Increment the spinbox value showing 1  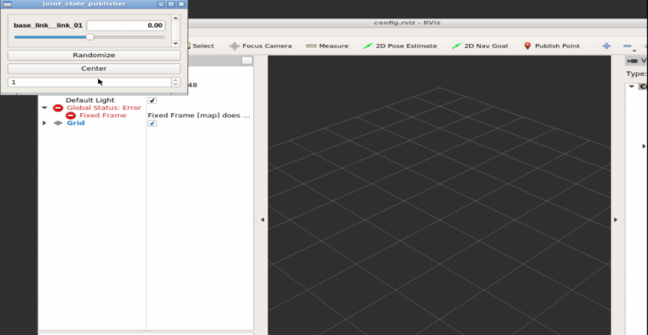click(175, 80)
